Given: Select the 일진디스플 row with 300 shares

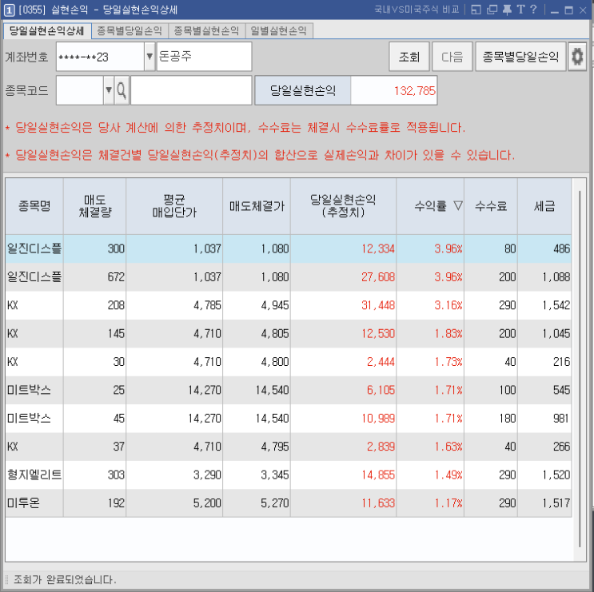Looking at the screenshot, I should point(289,248).
